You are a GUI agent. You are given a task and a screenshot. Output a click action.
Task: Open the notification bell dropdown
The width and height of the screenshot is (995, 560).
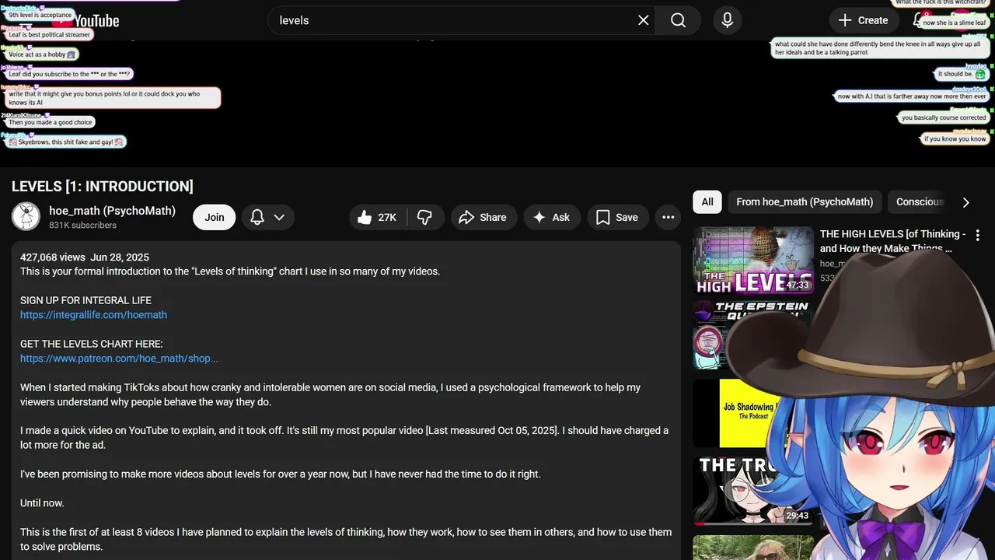267,217
